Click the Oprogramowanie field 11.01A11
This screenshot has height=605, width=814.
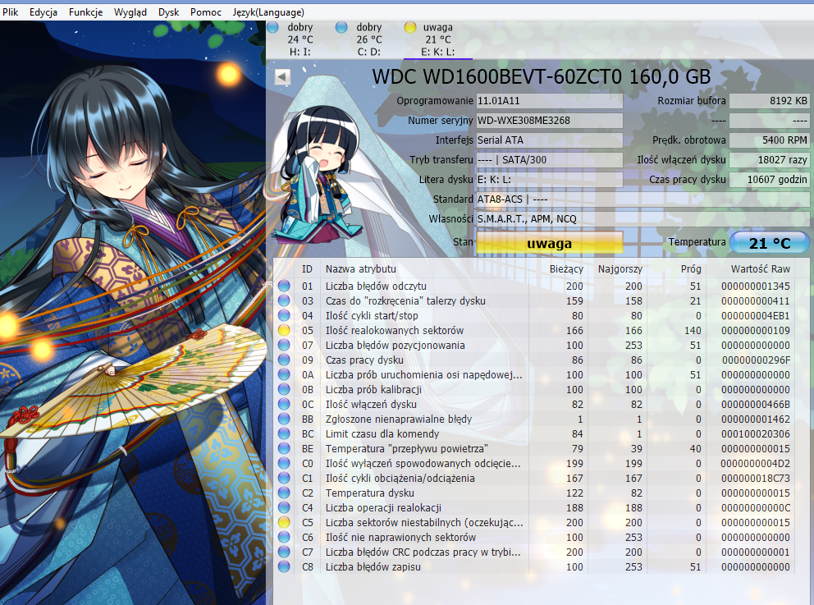tap(549, 101)
